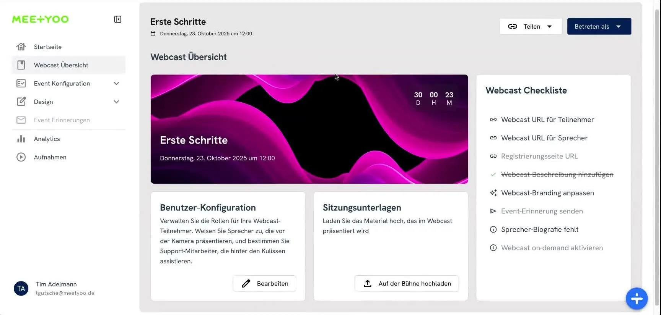This screenshot has width=661, height=315.
Task: Click the Auf der Bühne hochladen button
Action: point(406,283)
